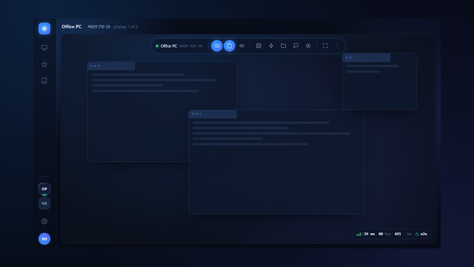Click the 24 ms latency indicator
Screen dimensions: 474x267
point(366,234)
